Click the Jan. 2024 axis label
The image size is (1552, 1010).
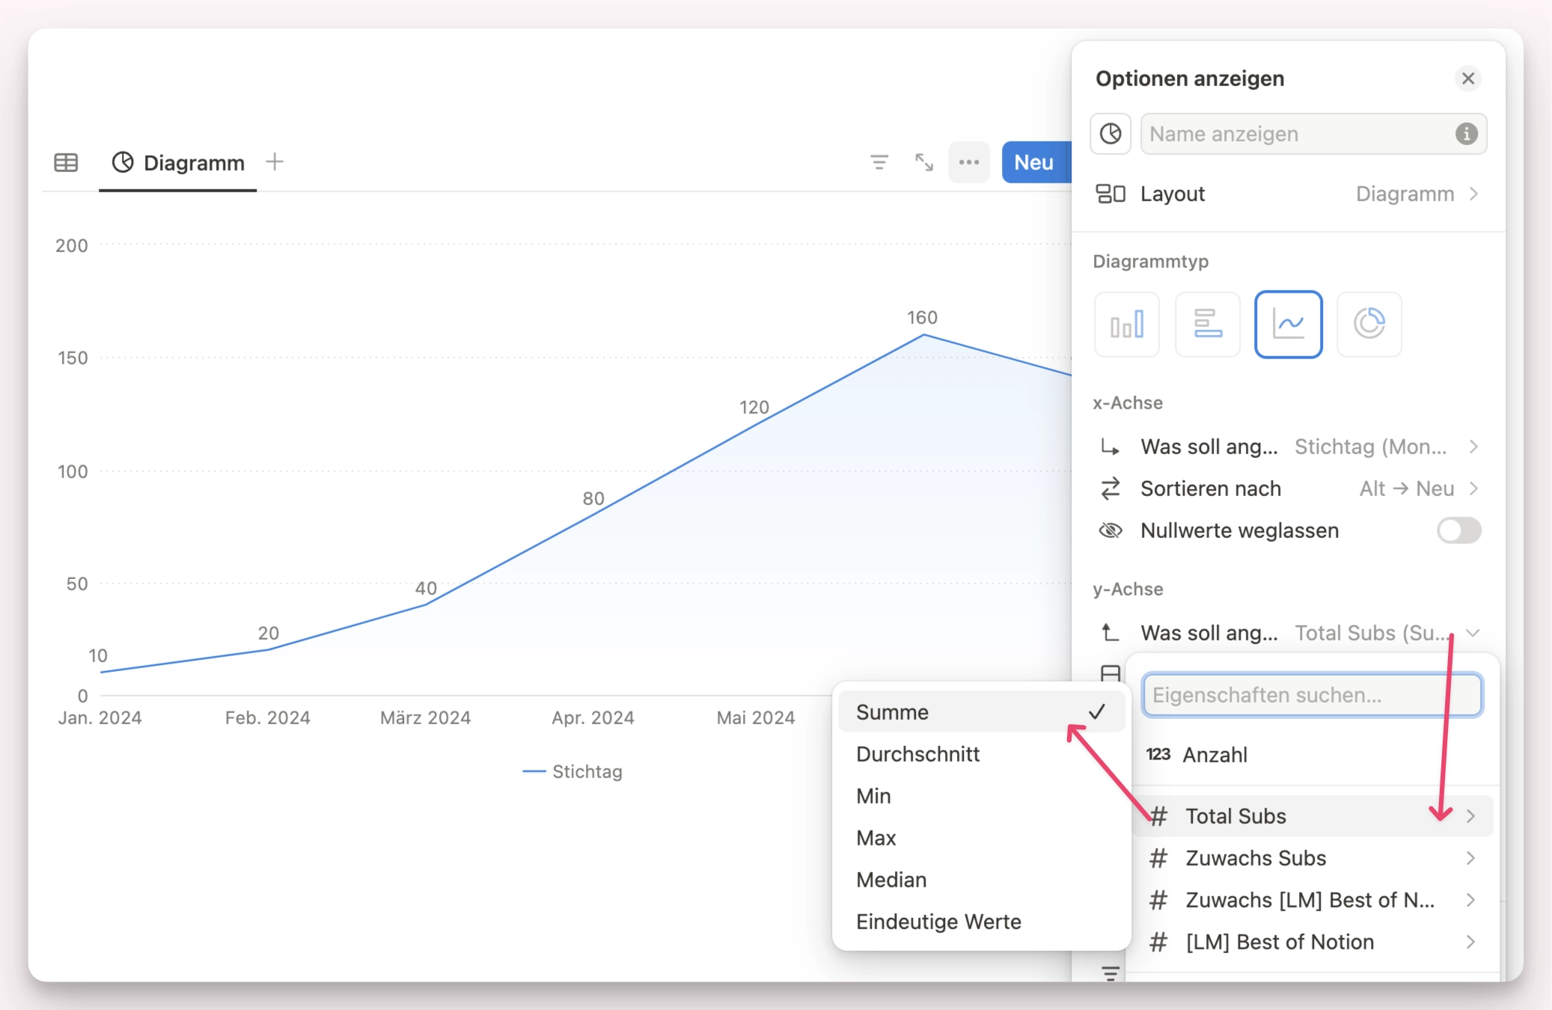(100, 717)
